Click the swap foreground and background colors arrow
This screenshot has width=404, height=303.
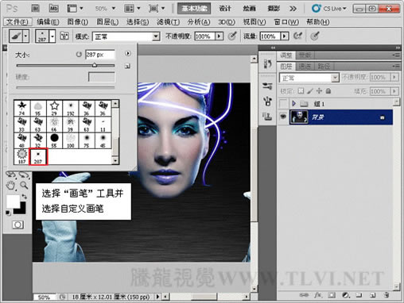pos(24,197)
